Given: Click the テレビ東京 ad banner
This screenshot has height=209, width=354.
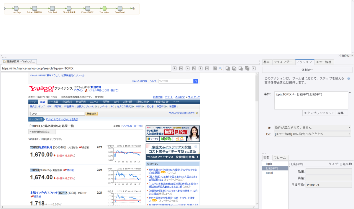Looking at the screenshot, I should (173, 134).
